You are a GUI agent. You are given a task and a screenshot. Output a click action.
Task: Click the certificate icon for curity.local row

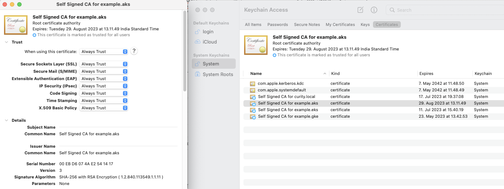point(253,97)
